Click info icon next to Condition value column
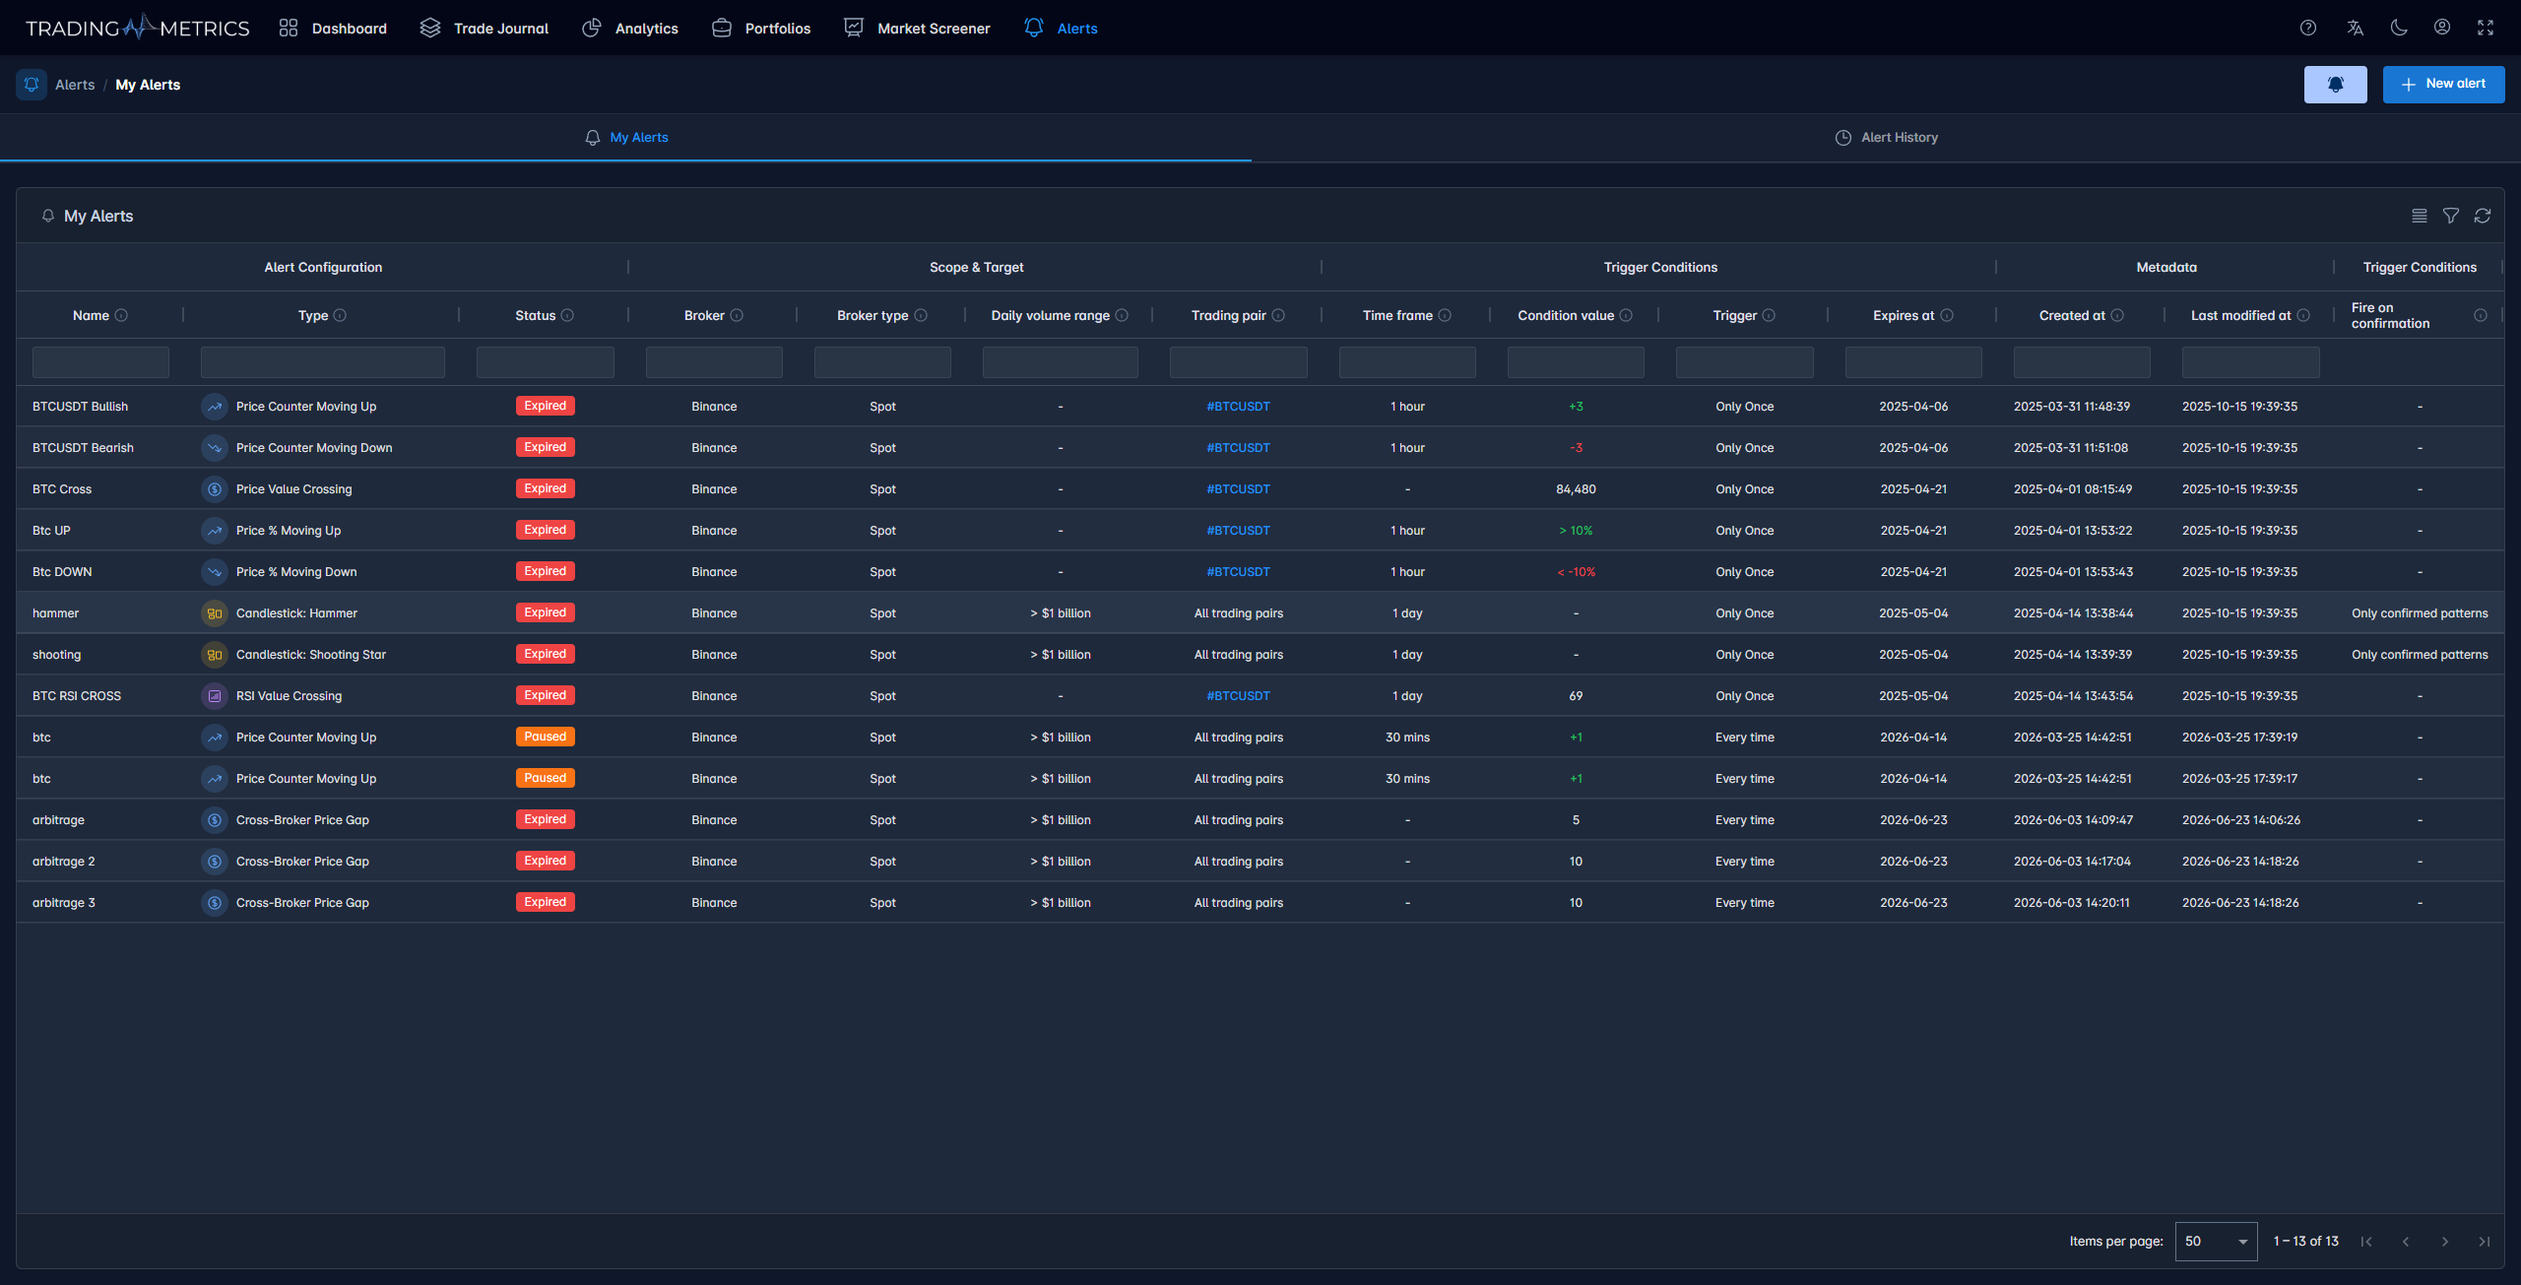The image size is (2521, 1285). (1626, 315)
